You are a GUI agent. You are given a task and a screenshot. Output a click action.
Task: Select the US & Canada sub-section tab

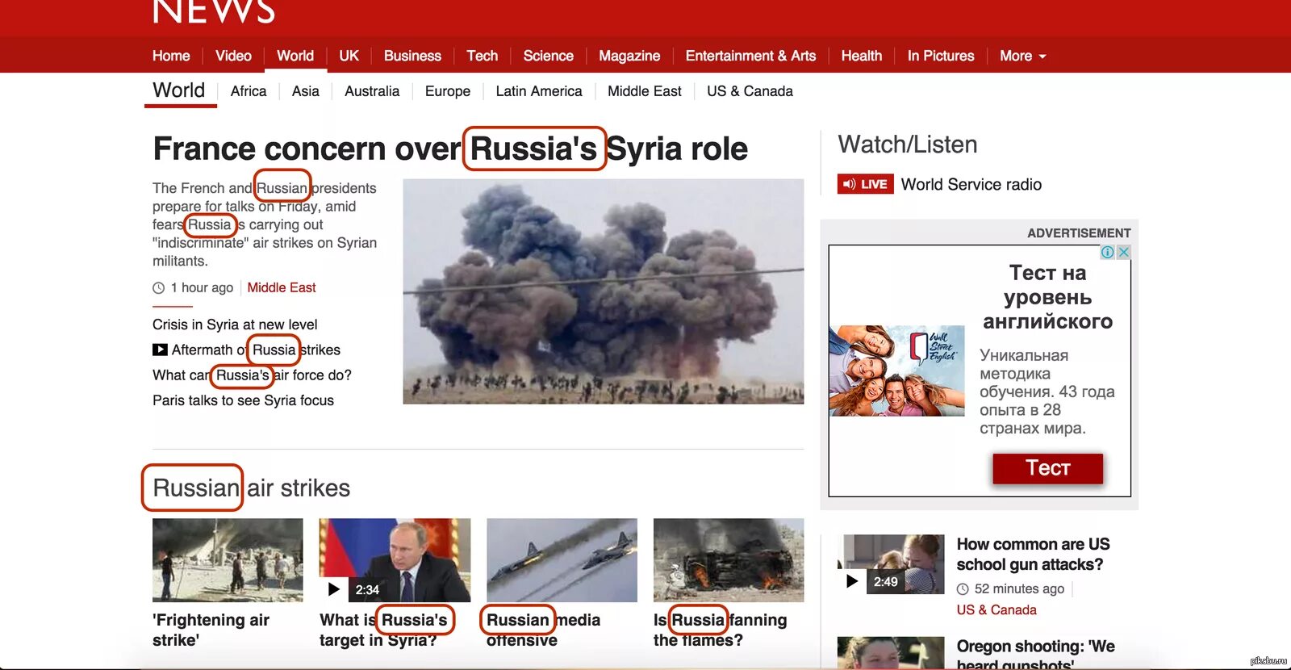tap(750, 91)
